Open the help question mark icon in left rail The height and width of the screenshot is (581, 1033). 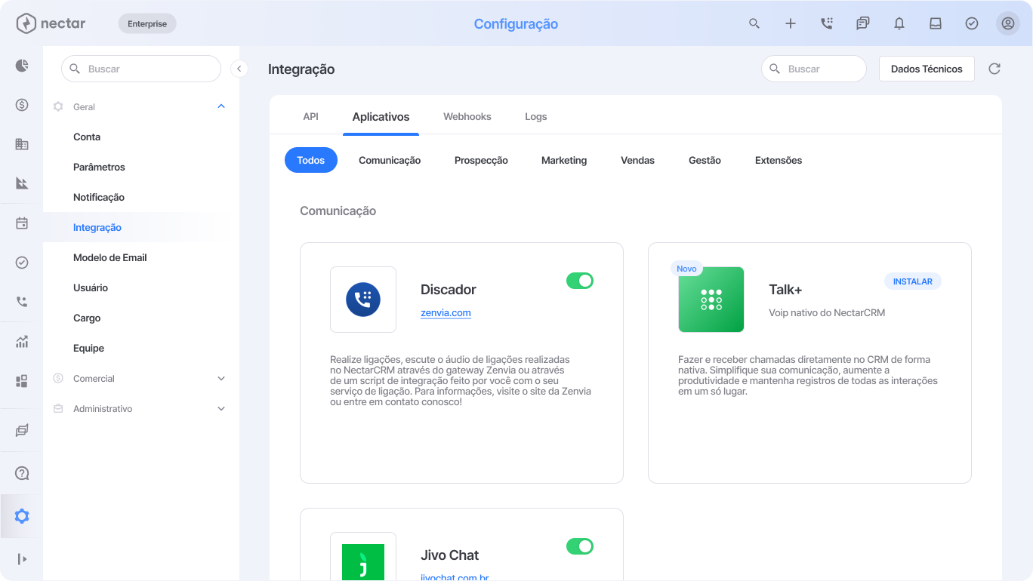pos(22,474)
